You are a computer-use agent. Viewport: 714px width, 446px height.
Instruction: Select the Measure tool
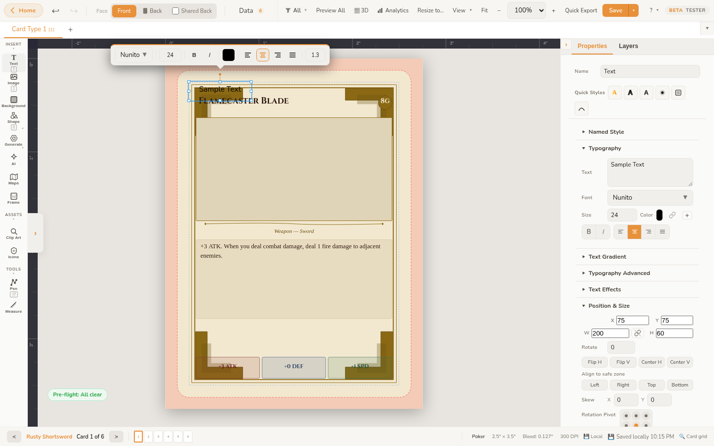(x=13, y=307)
